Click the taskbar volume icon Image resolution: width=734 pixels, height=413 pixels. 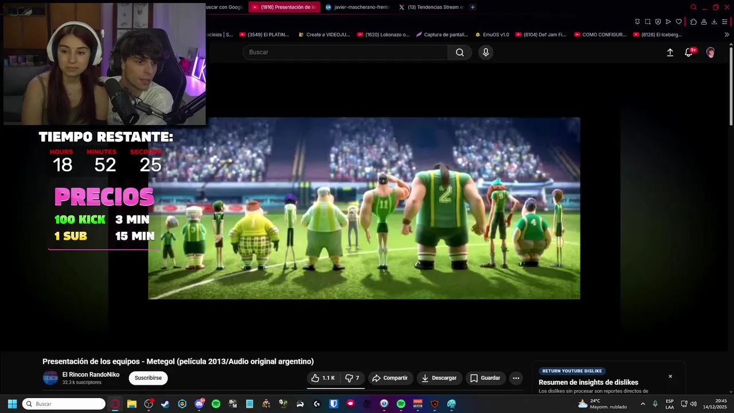(694, 404)
